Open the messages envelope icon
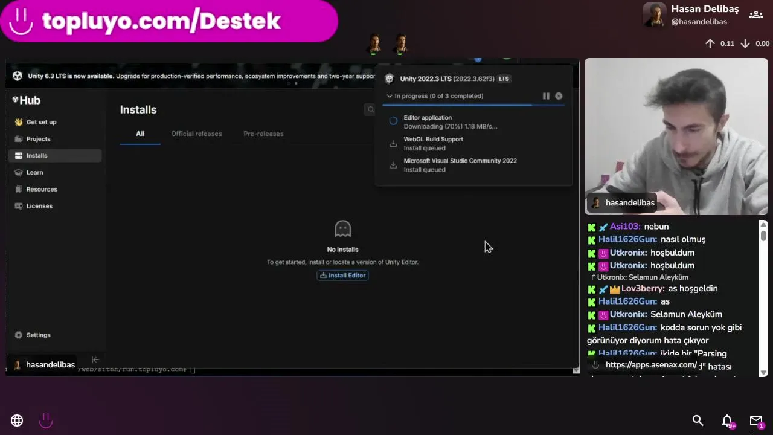The height and width of the screenshot is (435, 773). [x=756, y=420]
